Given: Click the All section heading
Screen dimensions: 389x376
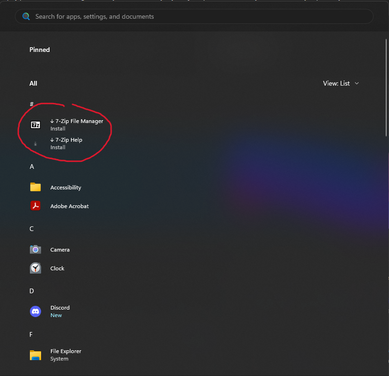Looking at the screenshot, I should click(33, 83).
